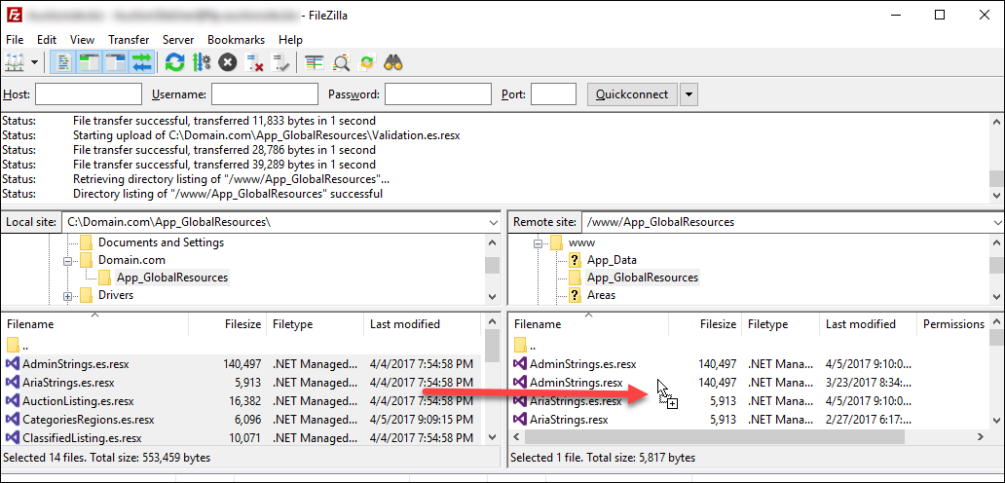Click the Quickconnect button
Image resolution: width=1005 pixels, height=483 pixels.
click(x=632, y=94)
